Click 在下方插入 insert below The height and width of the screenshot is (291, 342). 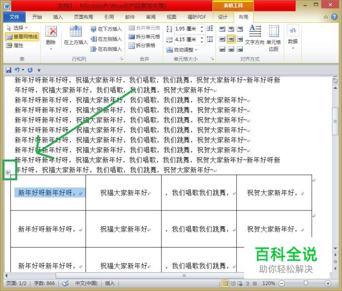(x=106, y=29)
